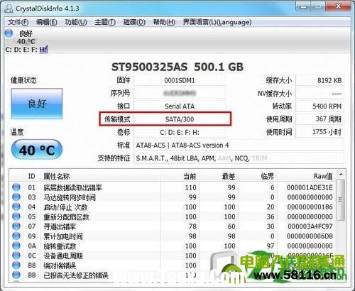Open the 磁碟(D) menu
This screenshot has height=291, width=355.
click(x=134, y=22)
